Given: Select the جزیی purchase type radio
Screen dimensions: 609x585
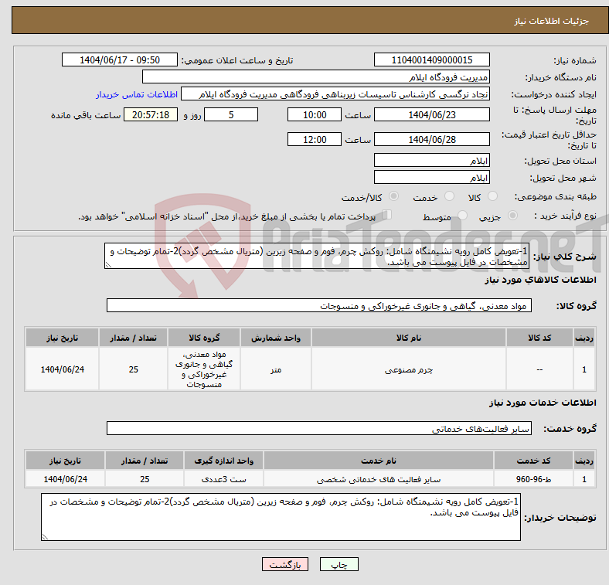Looking at the screenshot, I should tap(512, 215).
